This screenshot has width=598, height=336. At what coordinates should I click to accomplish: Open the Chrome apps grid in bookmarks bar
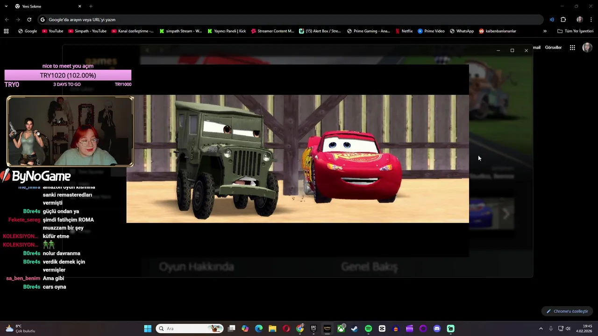click(6, 31)
